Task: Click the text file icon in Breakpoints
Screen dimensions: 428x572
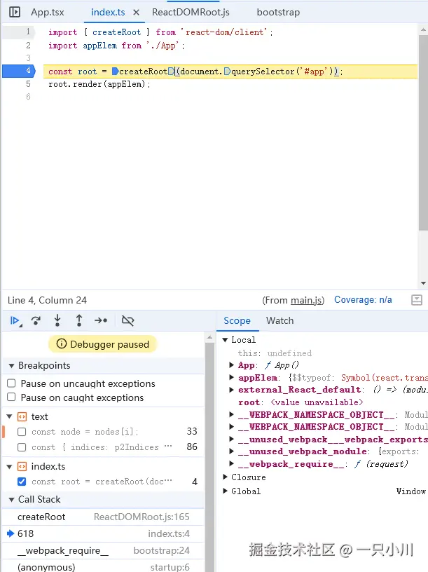Action: [22, 416]
